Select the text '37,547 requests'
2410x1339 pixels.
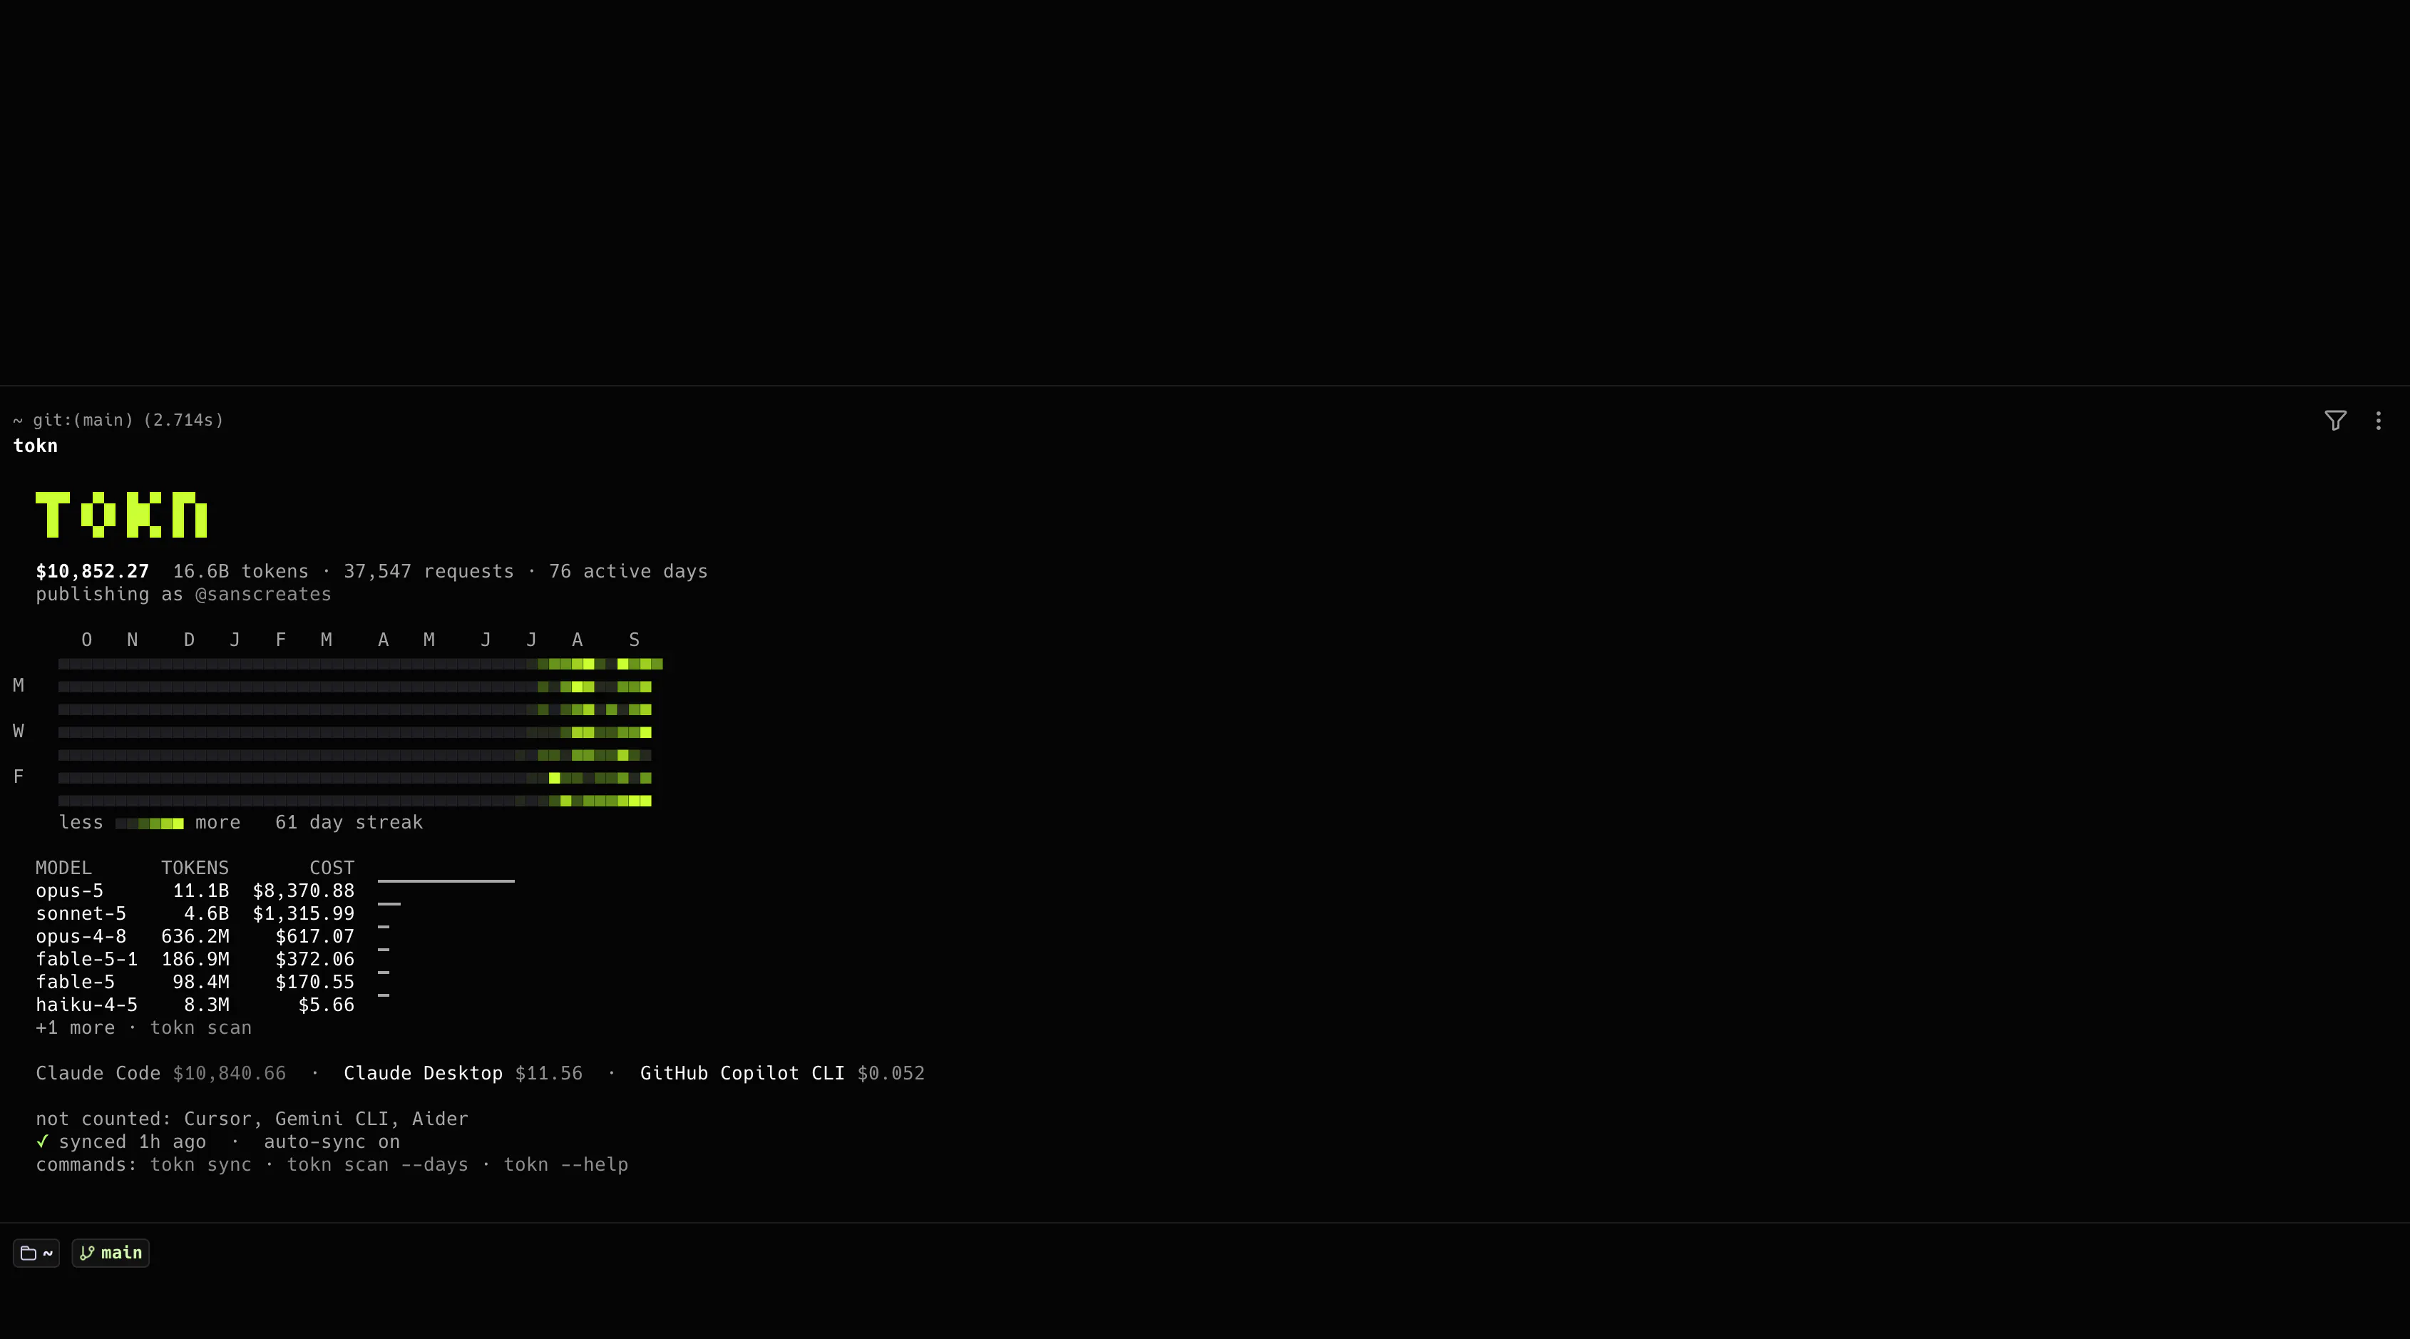(x=429, y=571)
